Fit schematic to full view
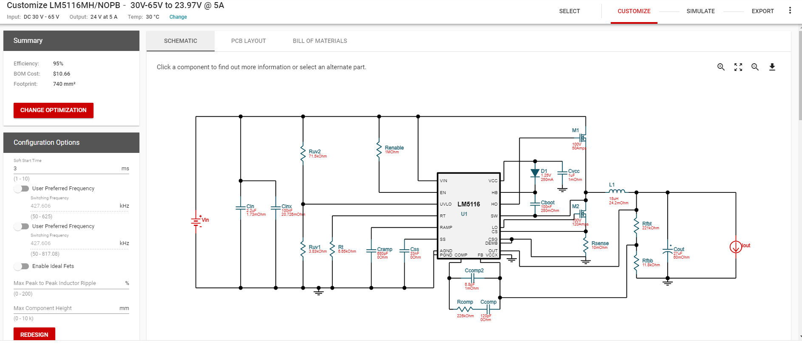The width and height of the screenshot is (802, 344). (738, 67)
